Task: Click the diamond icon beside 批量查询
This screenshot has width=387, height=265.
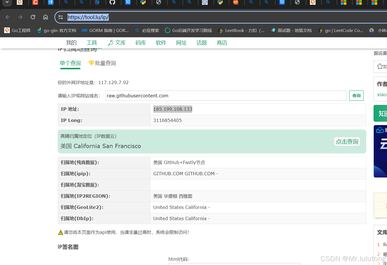Action: (91, 63)
